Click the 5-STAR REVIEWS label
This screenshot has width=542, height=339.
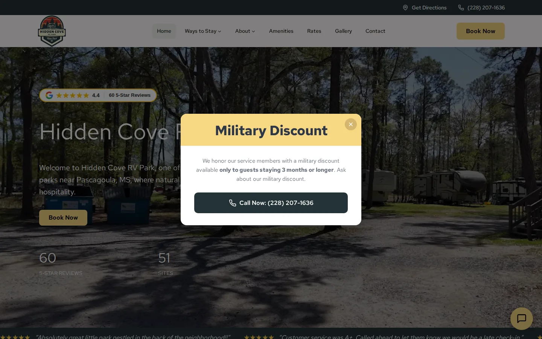61,273
